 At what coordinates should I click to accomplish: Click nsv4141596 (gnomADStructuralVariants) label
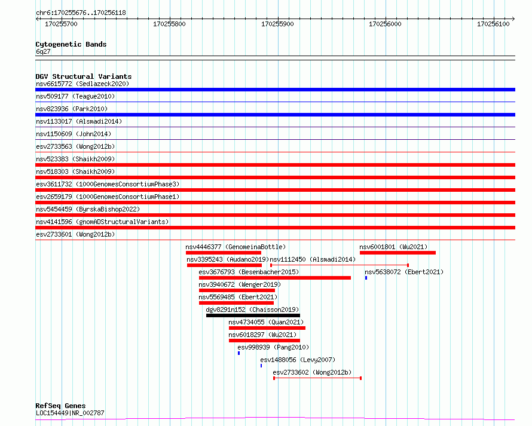tap(102, 222)
